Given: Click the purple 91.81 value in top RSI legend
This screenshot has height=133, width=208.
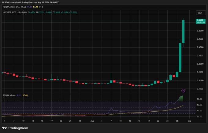Looking at the screenshot, I should click(29, 7).
